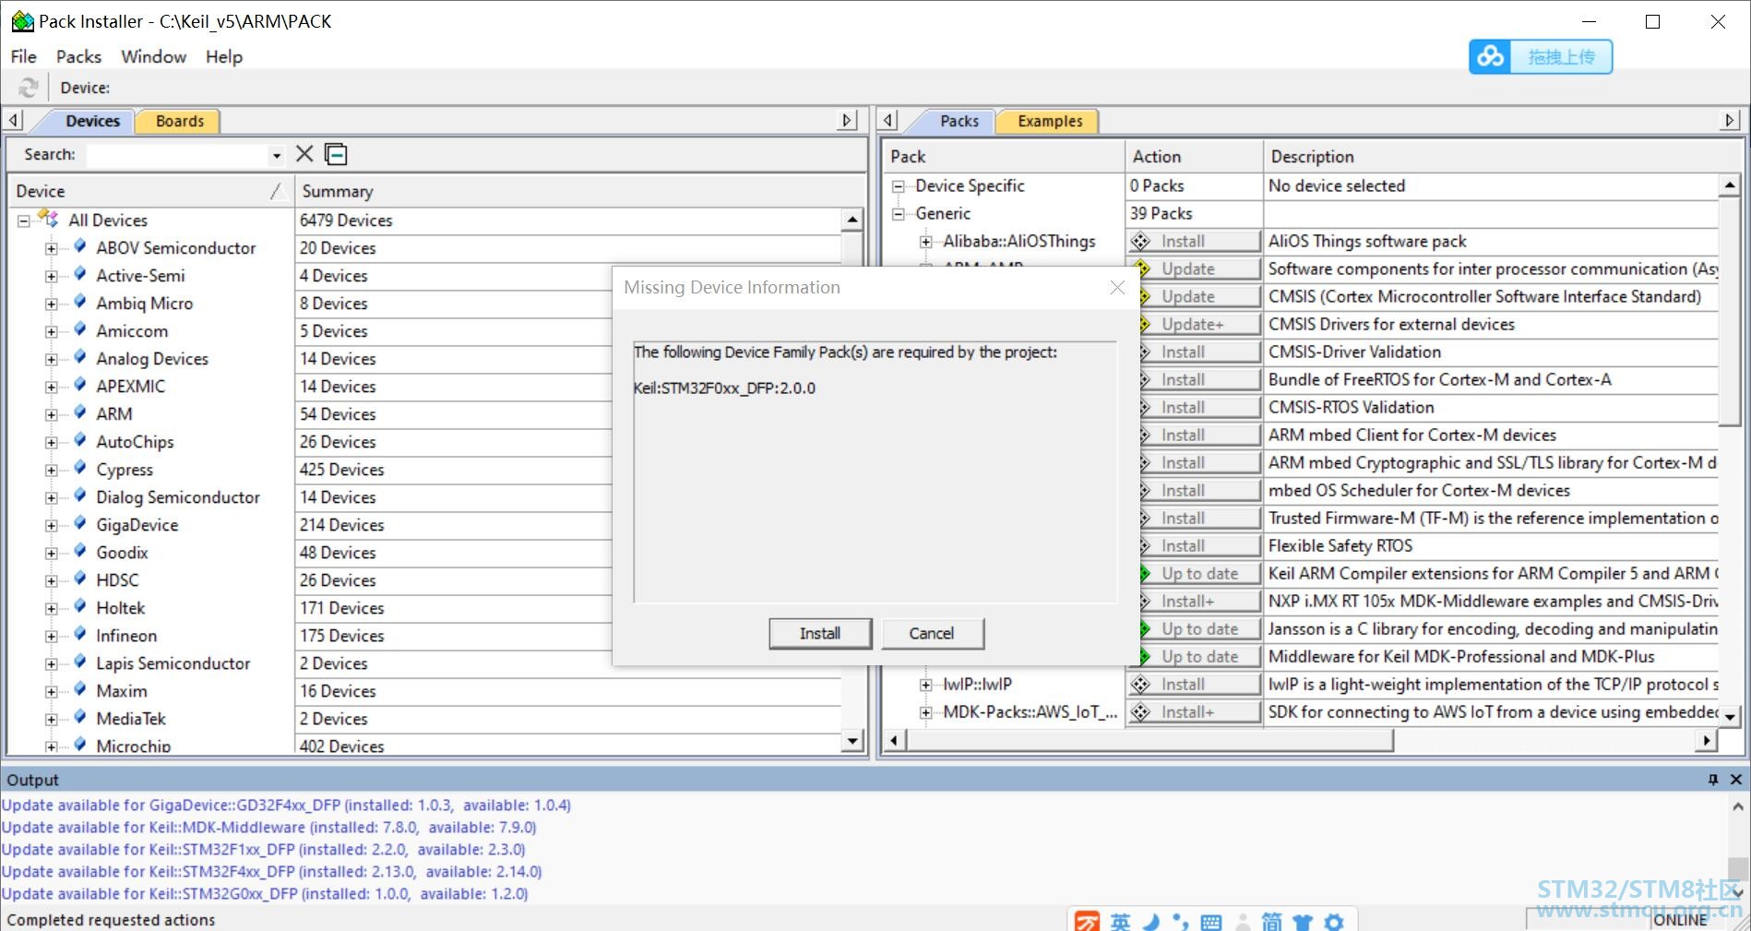This screenshot has width=1751, height=931.
Task: Click the left devices pane tab scroll-right arrow
Action: pos(847,120)
